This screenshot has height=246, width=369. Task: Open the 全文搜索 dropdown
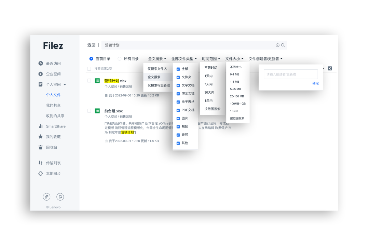coord(157,59)
